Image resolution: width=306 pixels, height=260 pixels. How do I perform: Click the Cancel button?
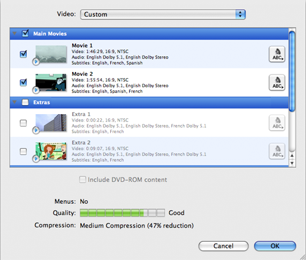(223, 246)
